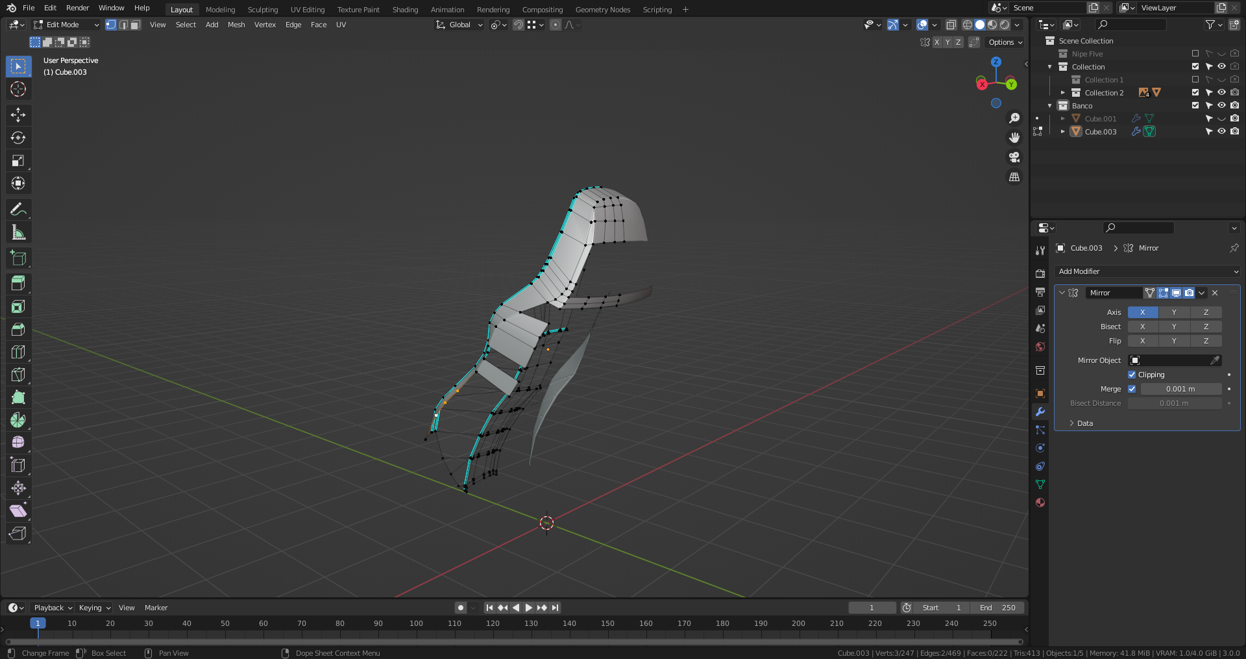Image resolution: width=1246 pixels, height=659 pixels.
Task: Select the Move tool in toolbar
Action: coord(18,115)
